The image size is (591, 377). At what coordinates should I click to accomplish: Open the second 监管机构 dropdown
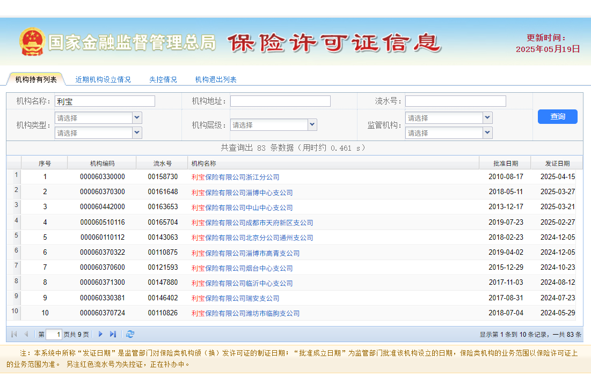pos(487,132)
